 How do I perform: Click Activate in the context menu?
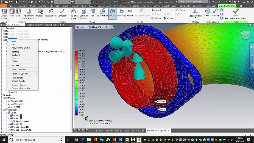pyautogui.click(x=23, y=65)
